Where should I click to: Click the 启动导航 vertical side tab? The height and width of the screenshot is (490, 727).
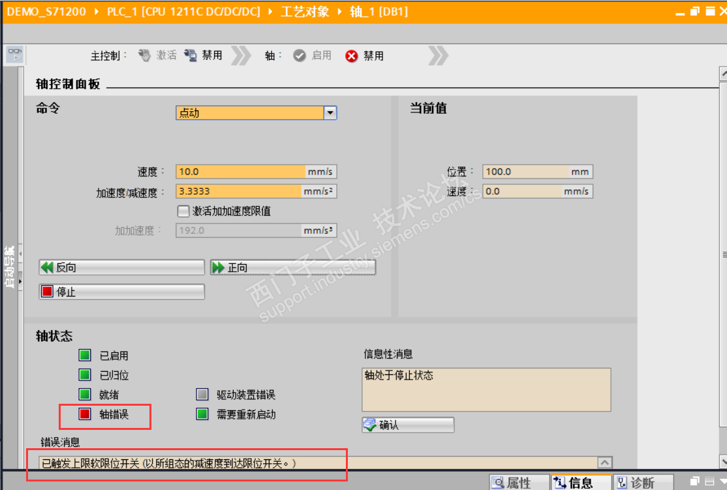point(9,267)
